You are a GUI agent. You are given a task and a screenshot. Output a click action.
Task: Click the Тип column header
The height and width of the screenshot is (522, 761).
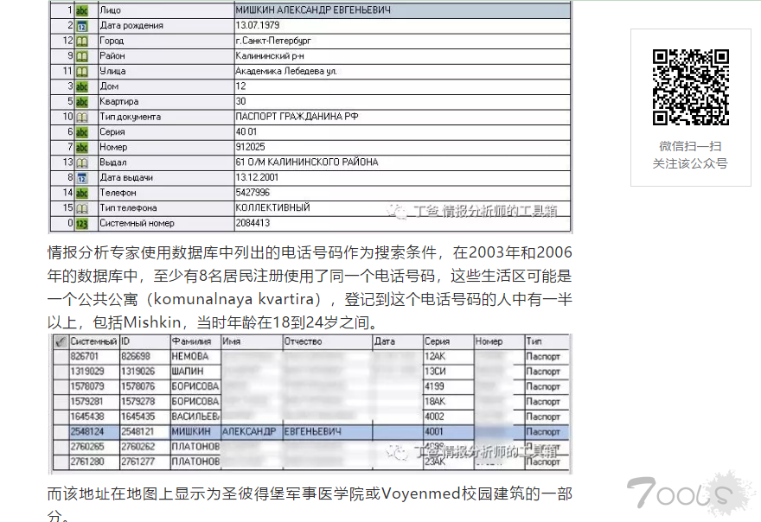(547, 341)
